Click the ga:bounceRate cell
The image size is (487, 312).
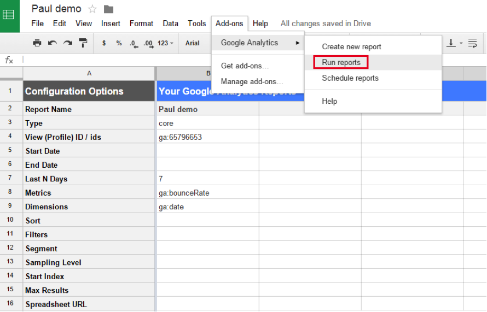[208, 193]
